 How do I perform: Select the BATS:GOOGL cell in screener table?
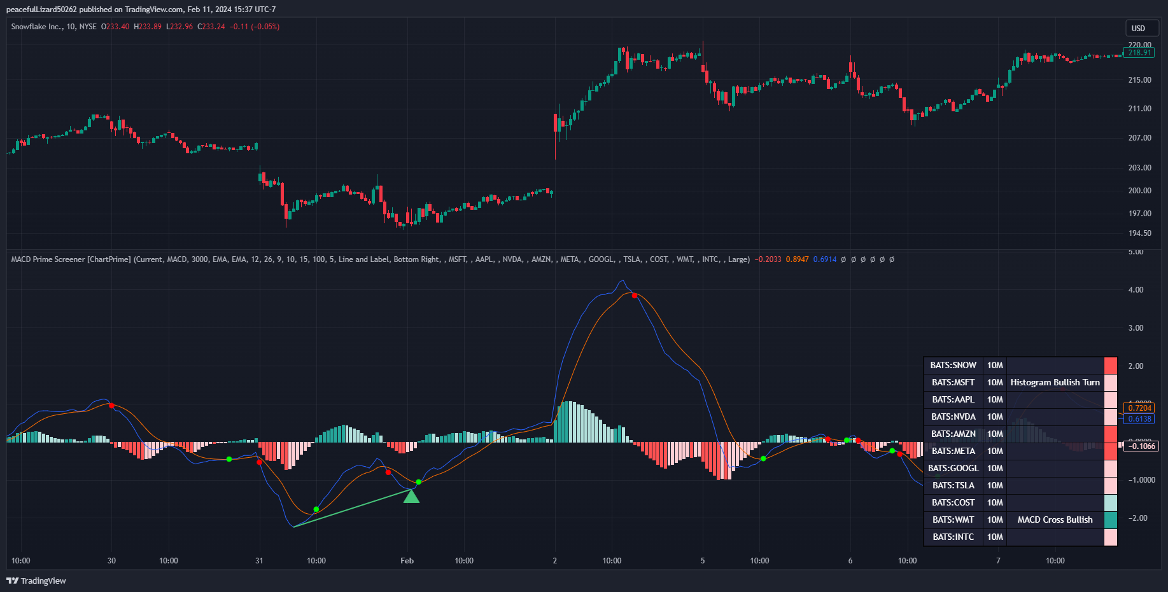coord(953,469)
